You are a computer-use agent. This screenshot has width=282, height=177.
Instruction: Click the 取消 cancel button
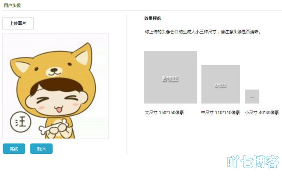pyautogui.click(x=41, y=148)
